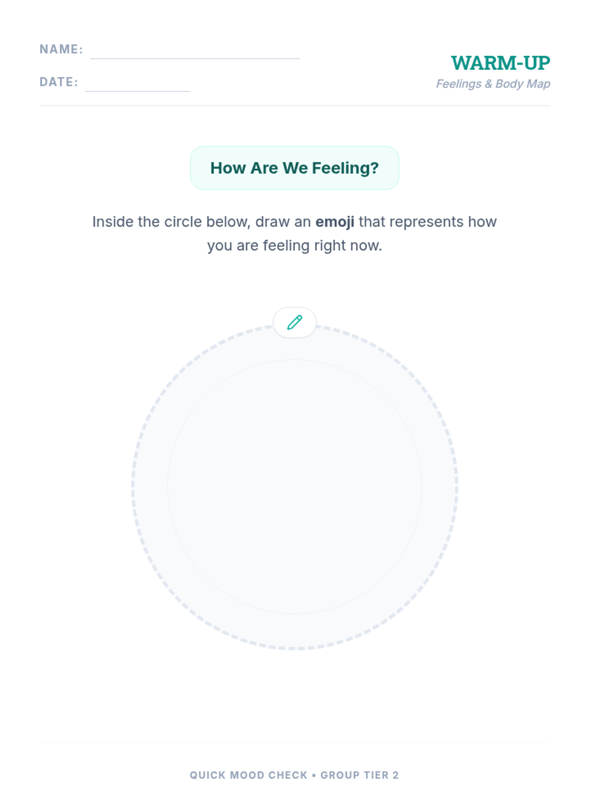Click the instruction line starting with Inside the circle
589x785 pixels.
pyautogui.click(x=294, y=222)
